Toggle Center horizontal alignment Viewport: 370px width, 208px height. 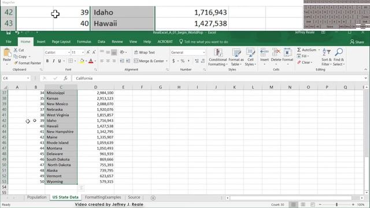click(108, 61)
